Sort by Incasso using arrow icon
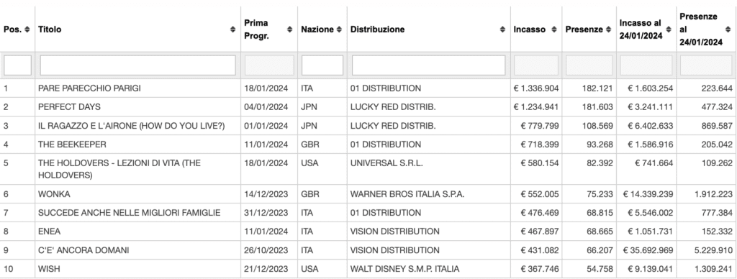Image resolution: width=737 pixels, height=279 pixels. coord(554,29)
